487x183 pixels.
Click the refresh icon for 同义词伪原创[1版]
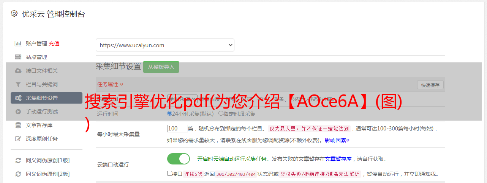(x=18, y=160)
